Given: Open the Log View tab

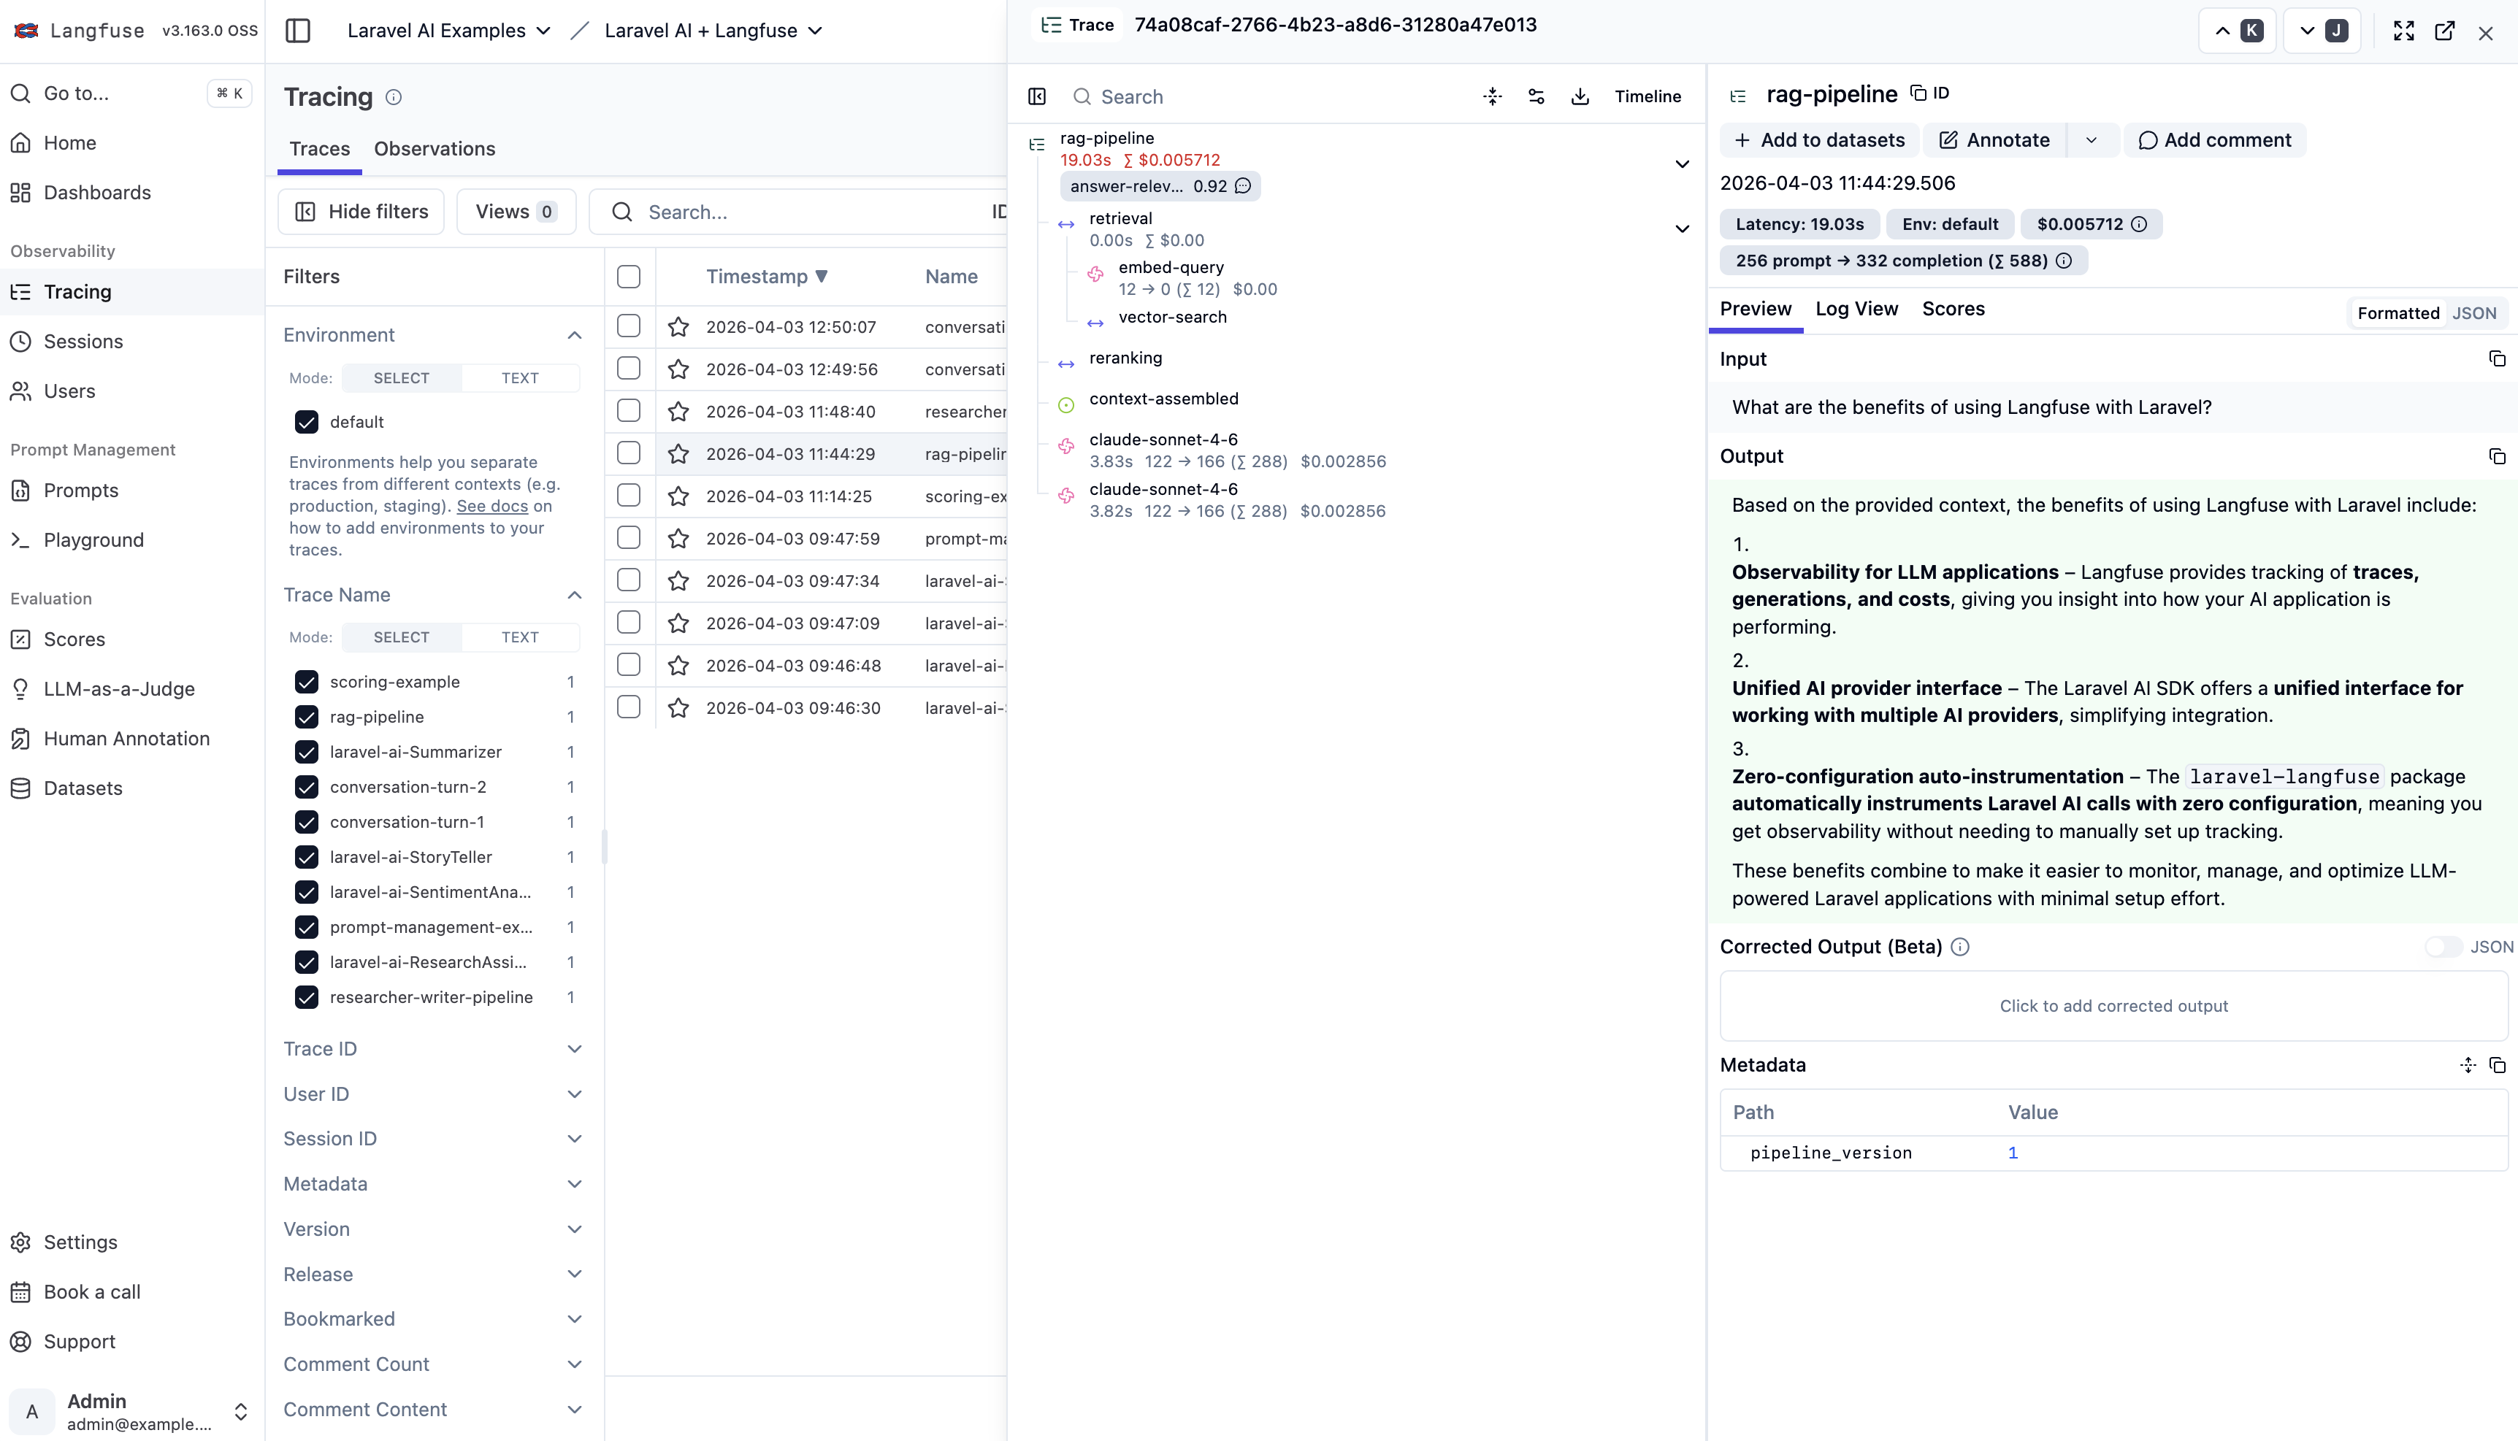Looking at the screenshot, I should (1857, 309).
